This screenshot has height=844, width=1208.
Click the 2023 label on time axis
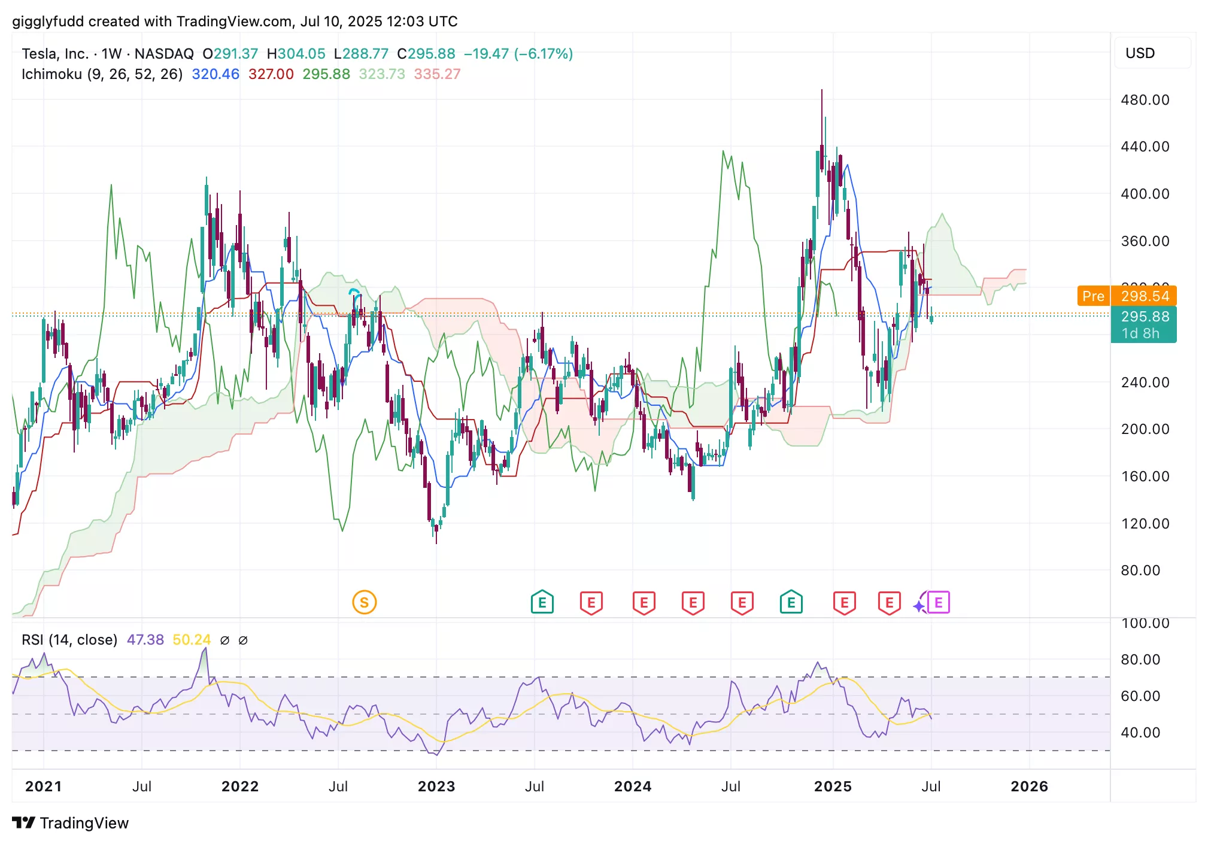[x=436, y=786]
